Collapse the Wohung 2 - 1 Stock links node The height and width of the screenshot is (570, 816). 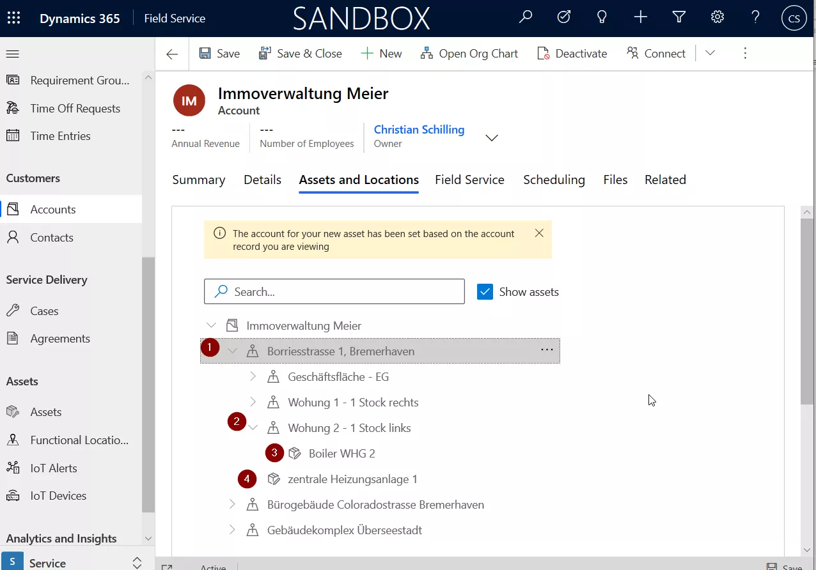point(253,427)
